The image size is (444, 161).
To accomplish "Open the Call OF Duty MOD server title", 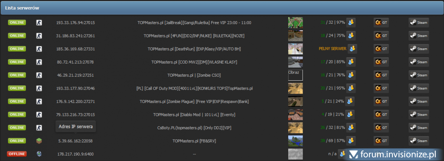I will (x=194, y=88).
